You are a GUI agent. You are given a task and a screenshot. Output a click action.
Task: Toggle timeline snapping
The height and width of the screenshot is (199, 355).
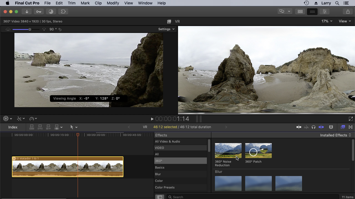[x=321, y=127]
